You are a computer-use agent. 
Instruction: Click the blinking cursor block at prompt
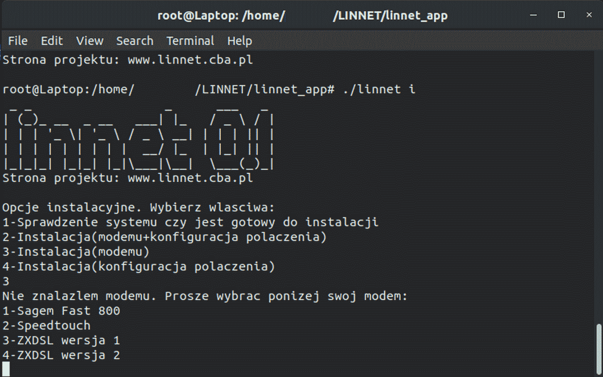[x=6, y=369]
